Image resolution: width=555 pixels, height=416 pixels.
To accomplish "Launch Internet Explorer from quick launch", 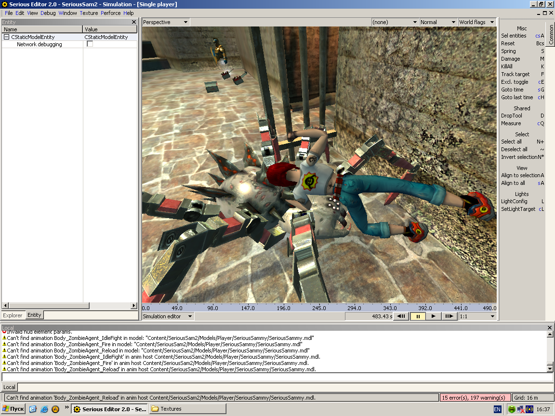I will [44, 409].
